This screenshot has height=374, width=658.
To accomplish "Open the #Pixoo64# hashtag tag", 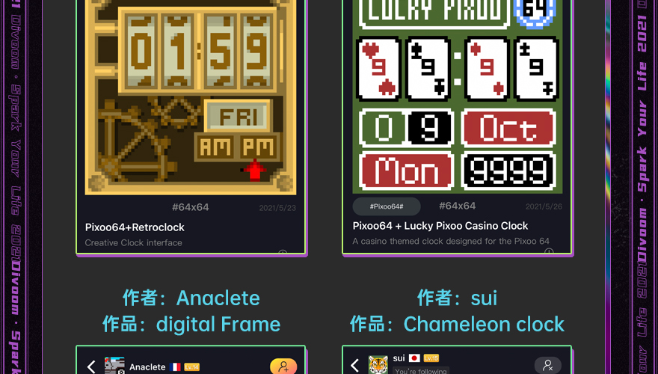I will point(387,206).
